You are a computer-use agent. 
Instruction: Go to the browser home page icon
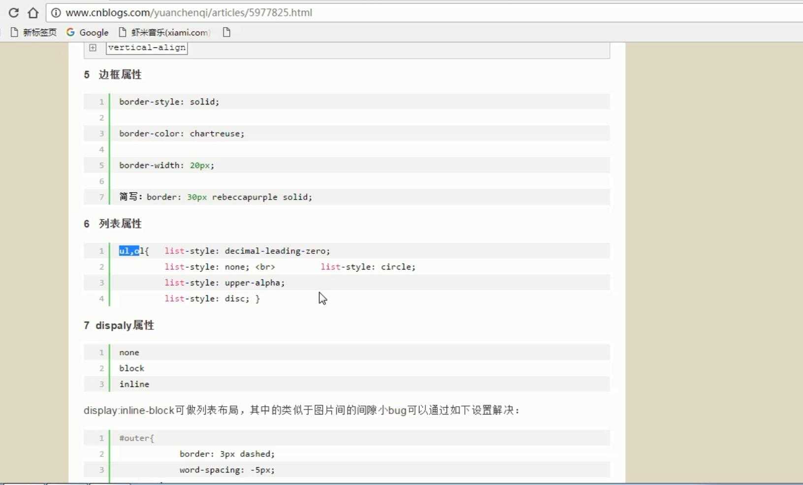tap(33, 13)
